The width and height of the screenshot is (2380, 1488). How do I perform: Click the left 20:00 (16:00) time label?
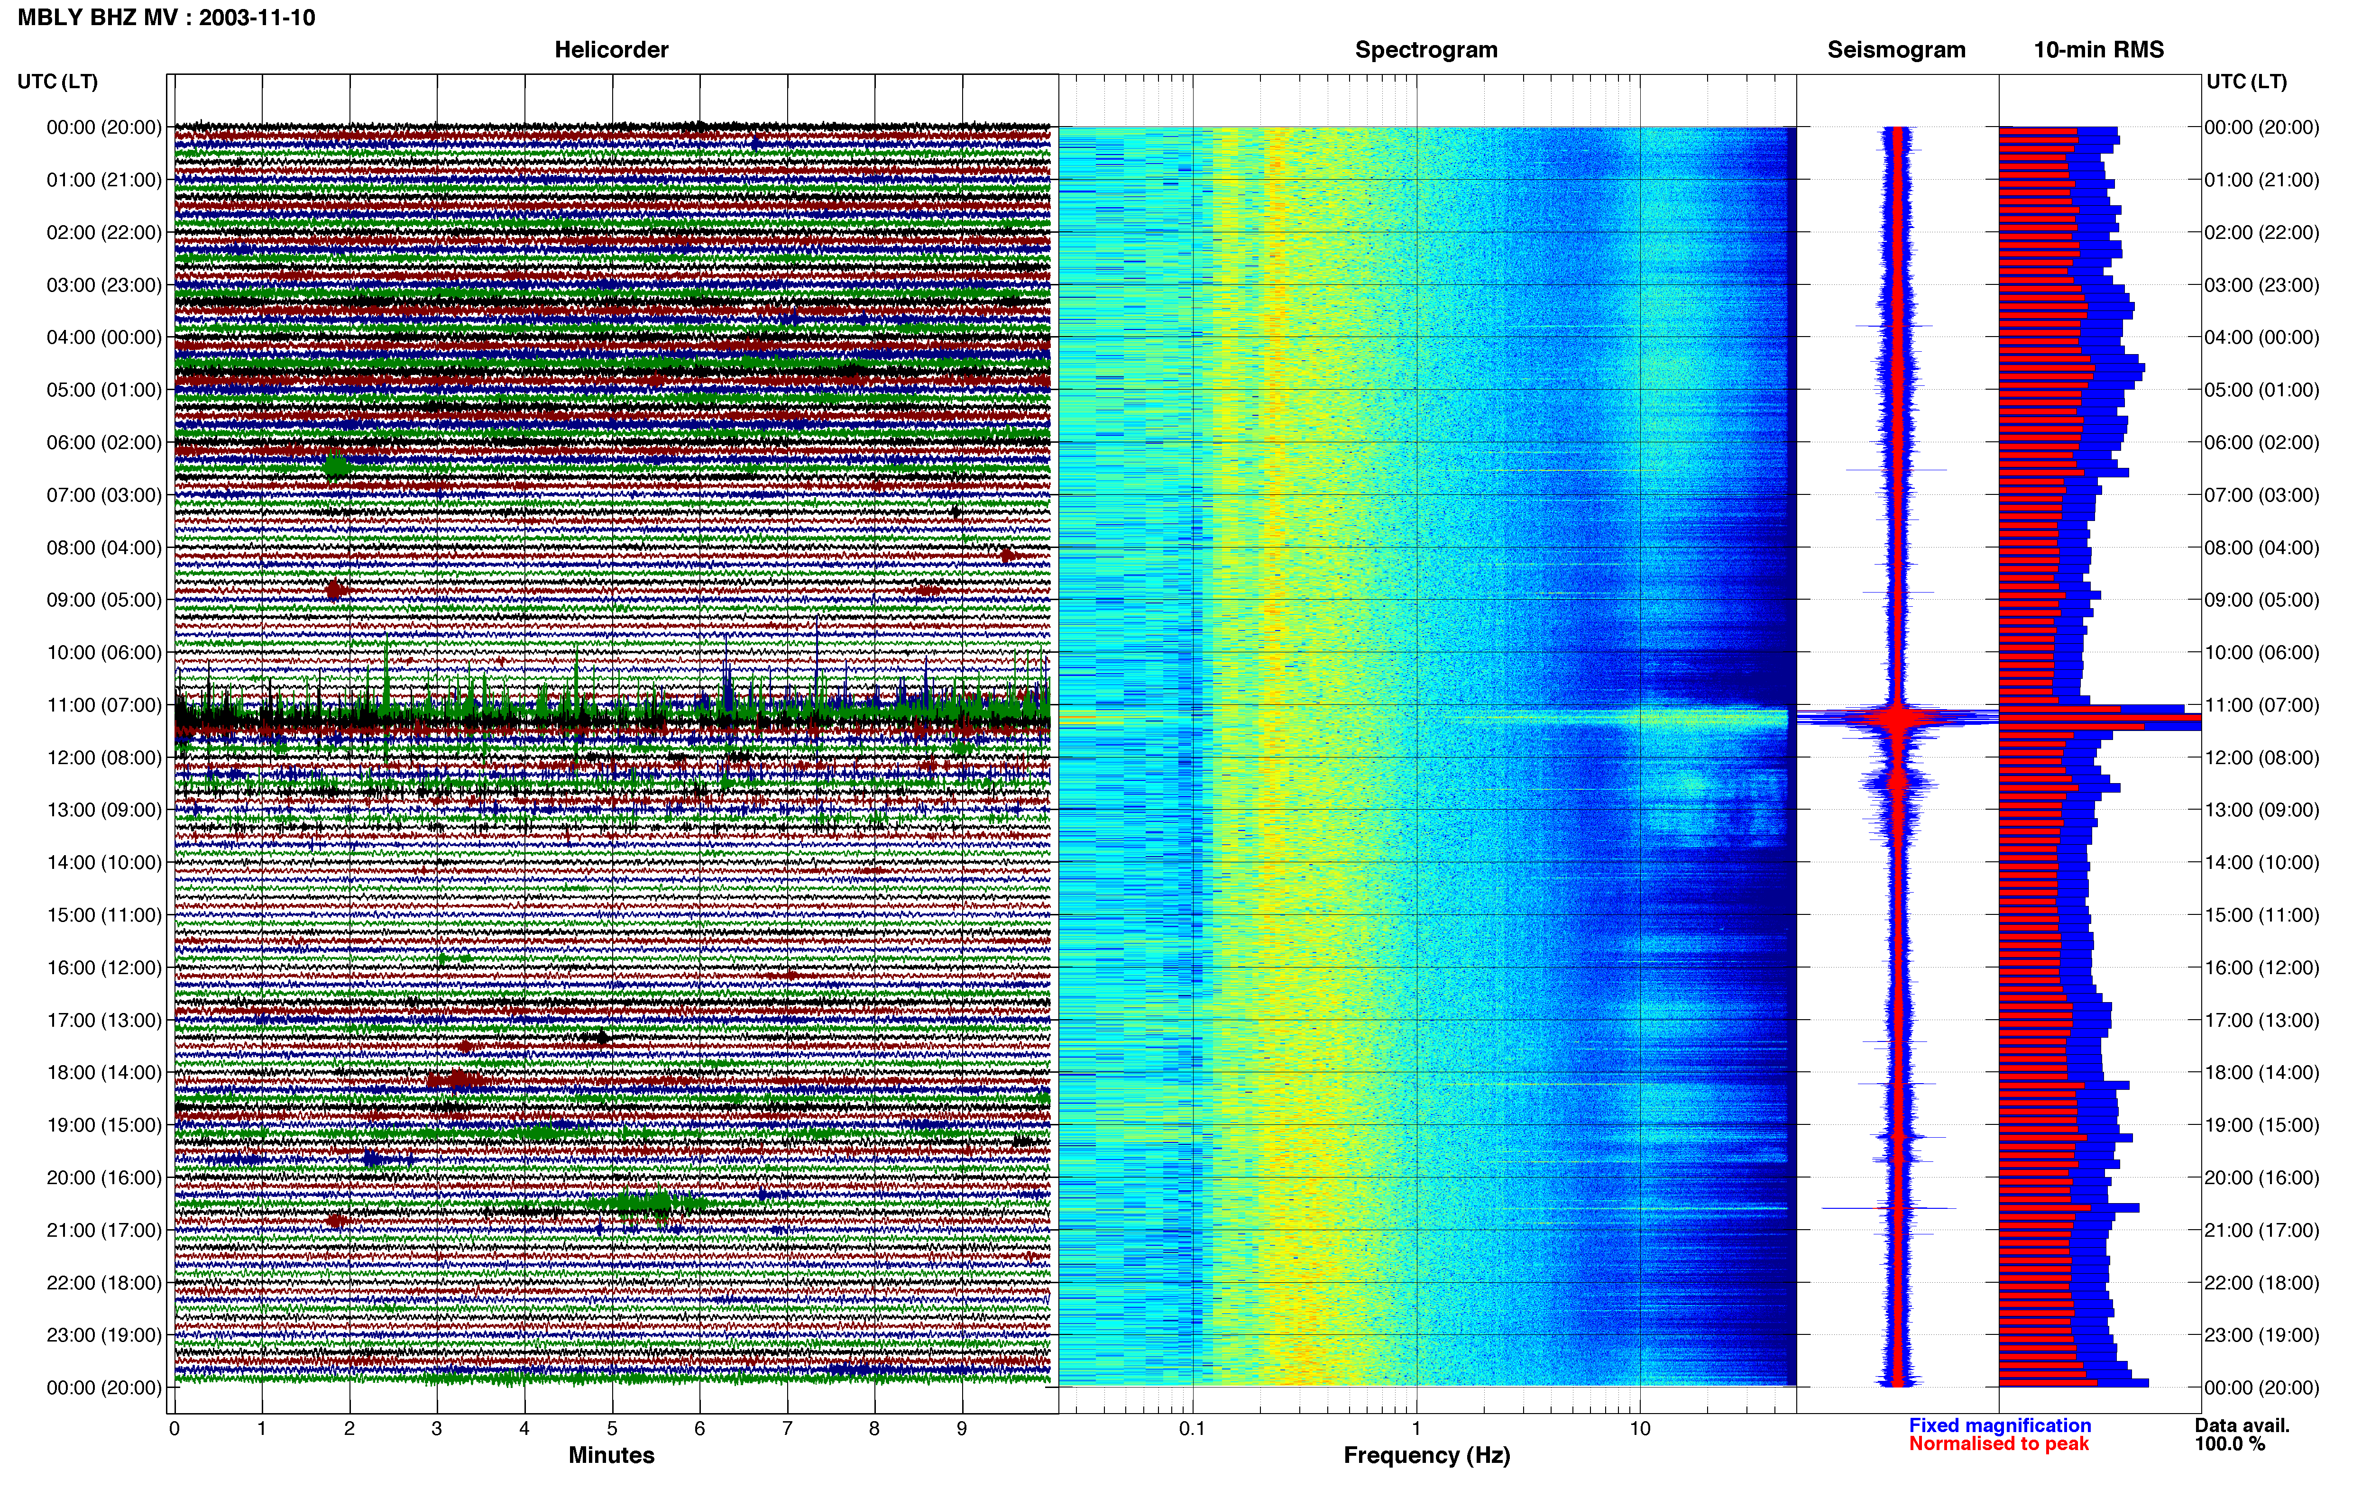click(104, 1178)
